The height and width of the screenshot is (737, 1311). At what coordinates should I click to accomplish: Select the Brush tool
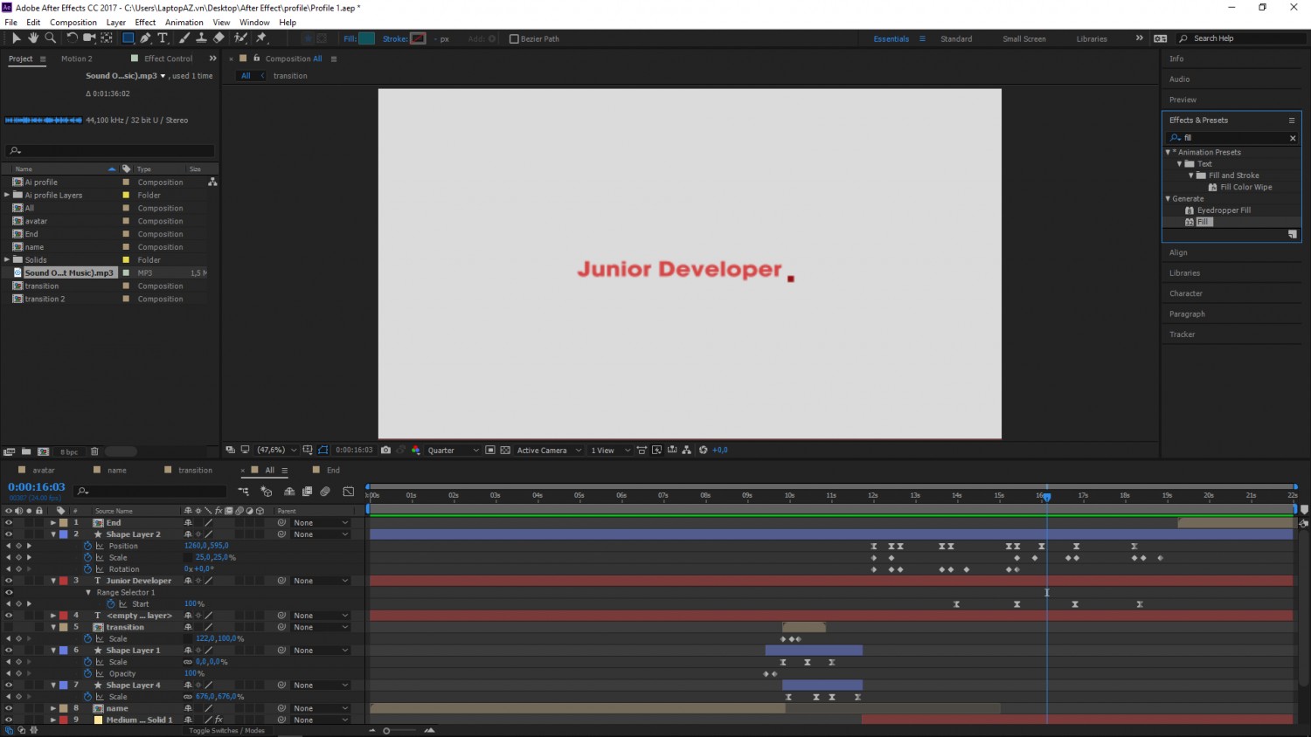tap(184, 38)
